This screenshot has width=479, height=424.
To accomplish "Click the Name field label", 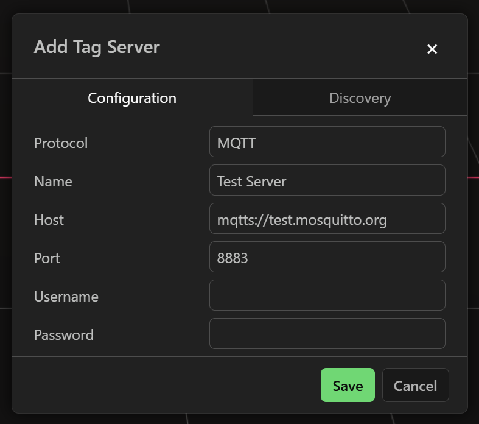I will [x=53, y=182].
